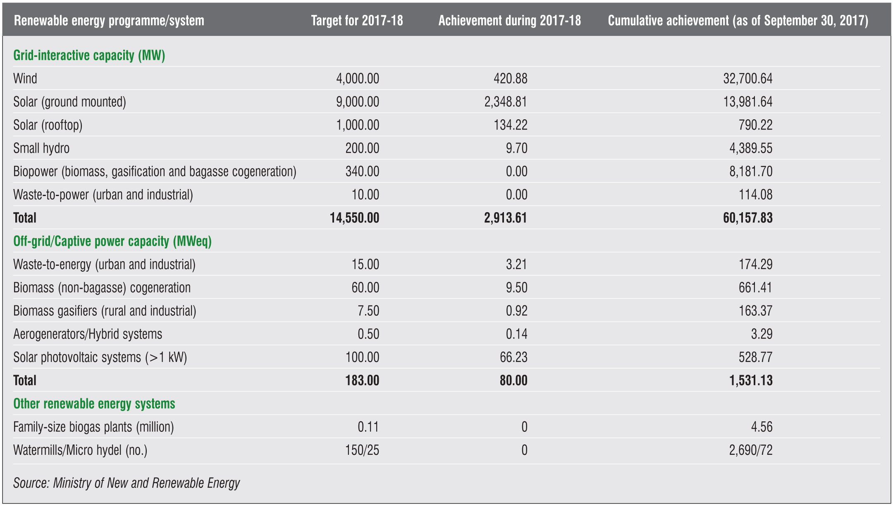
Task: Select the grid-interactive total 60,157.83
Action: (747, 218)
